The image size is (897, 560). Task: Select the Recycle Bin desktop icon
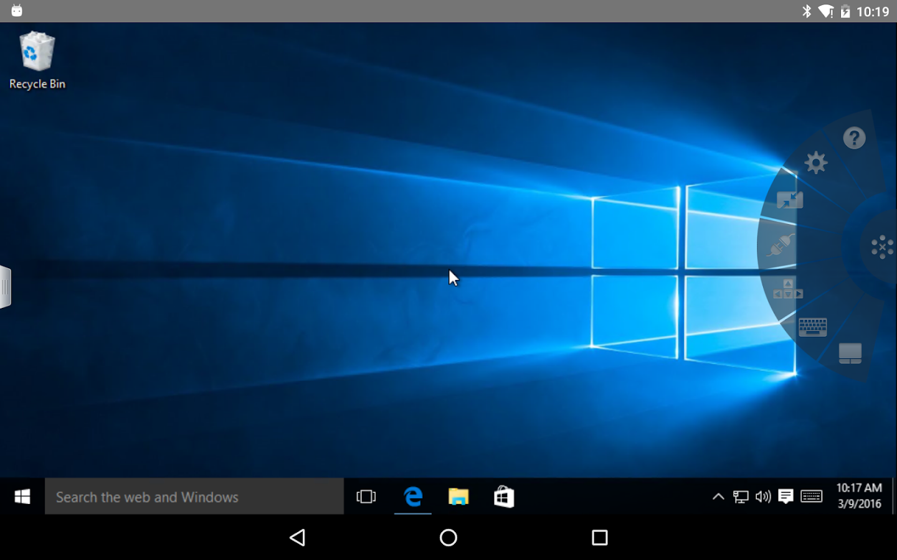tap(37, 60)
